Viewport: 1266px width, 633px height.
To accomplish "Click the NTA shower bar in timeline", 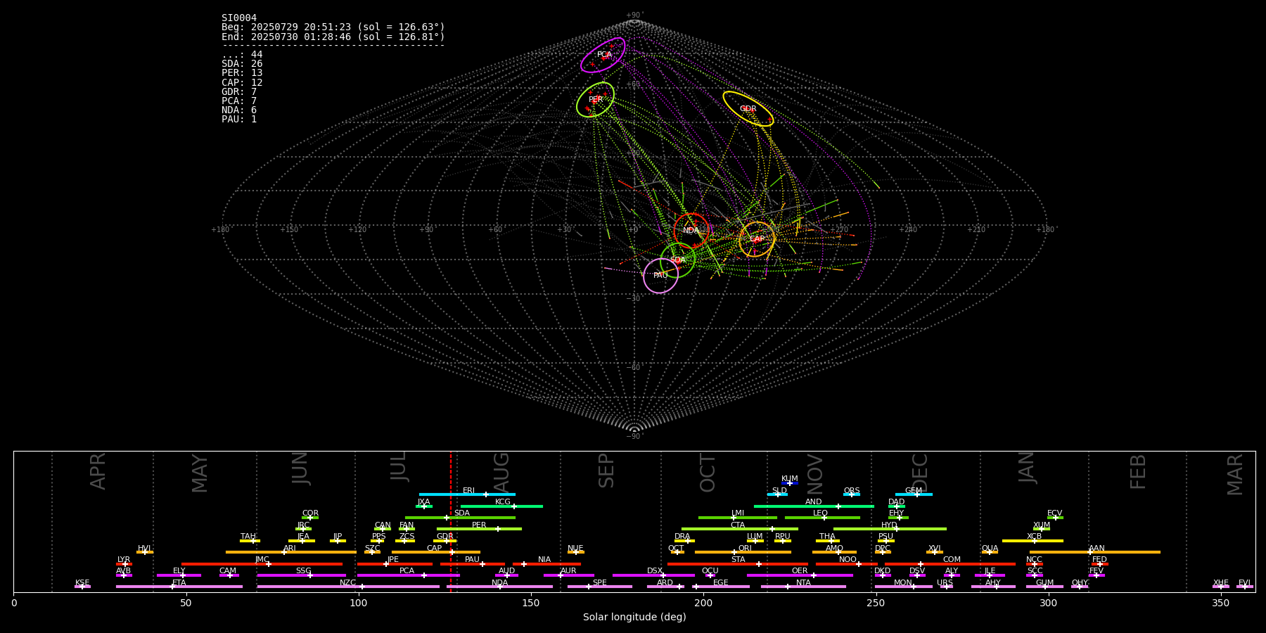I will [x=803, y=587].
